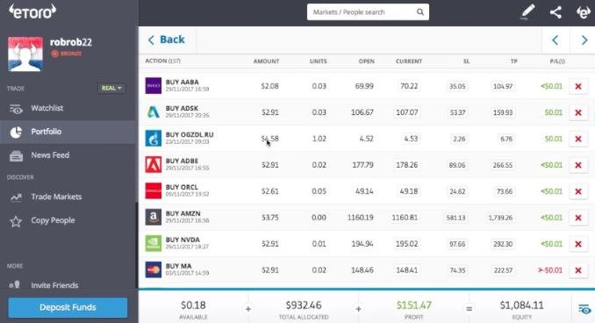Go Back to previous portfolio view
Viewport: 595px width, 323px height.
click(x=166, y=39)
